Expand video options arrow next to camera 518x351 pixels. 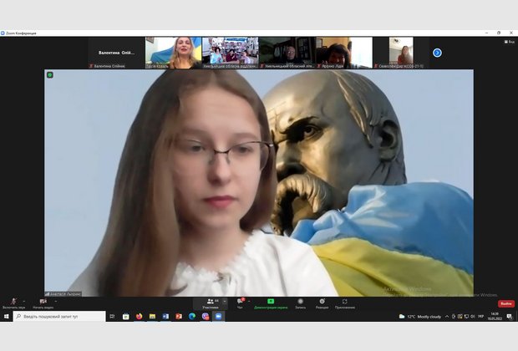56,301
